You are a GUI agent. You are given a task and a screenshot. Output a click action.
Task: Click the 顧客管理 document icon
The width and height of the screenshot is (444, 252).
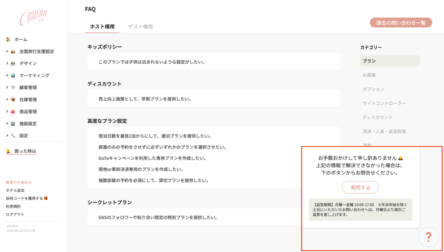(13, 88)
